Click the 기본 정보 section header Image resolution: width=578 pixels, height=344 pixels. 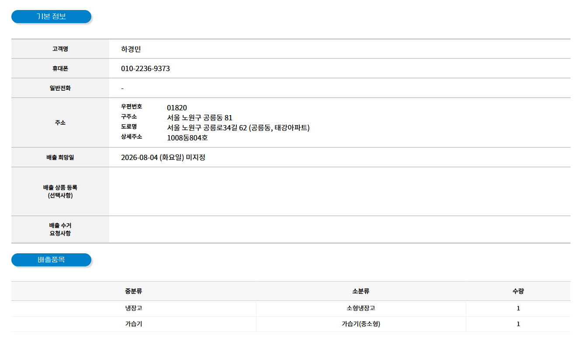(x=51, y=17)
